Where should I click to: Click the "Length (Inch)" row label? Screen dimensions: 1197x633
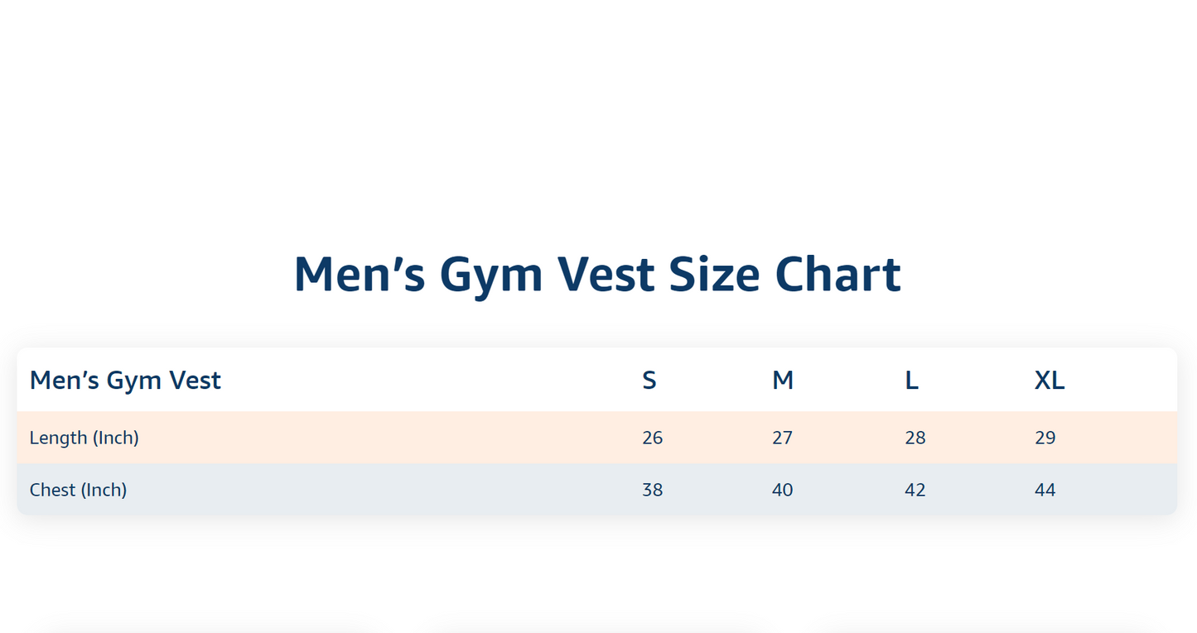tap(84, 438)
